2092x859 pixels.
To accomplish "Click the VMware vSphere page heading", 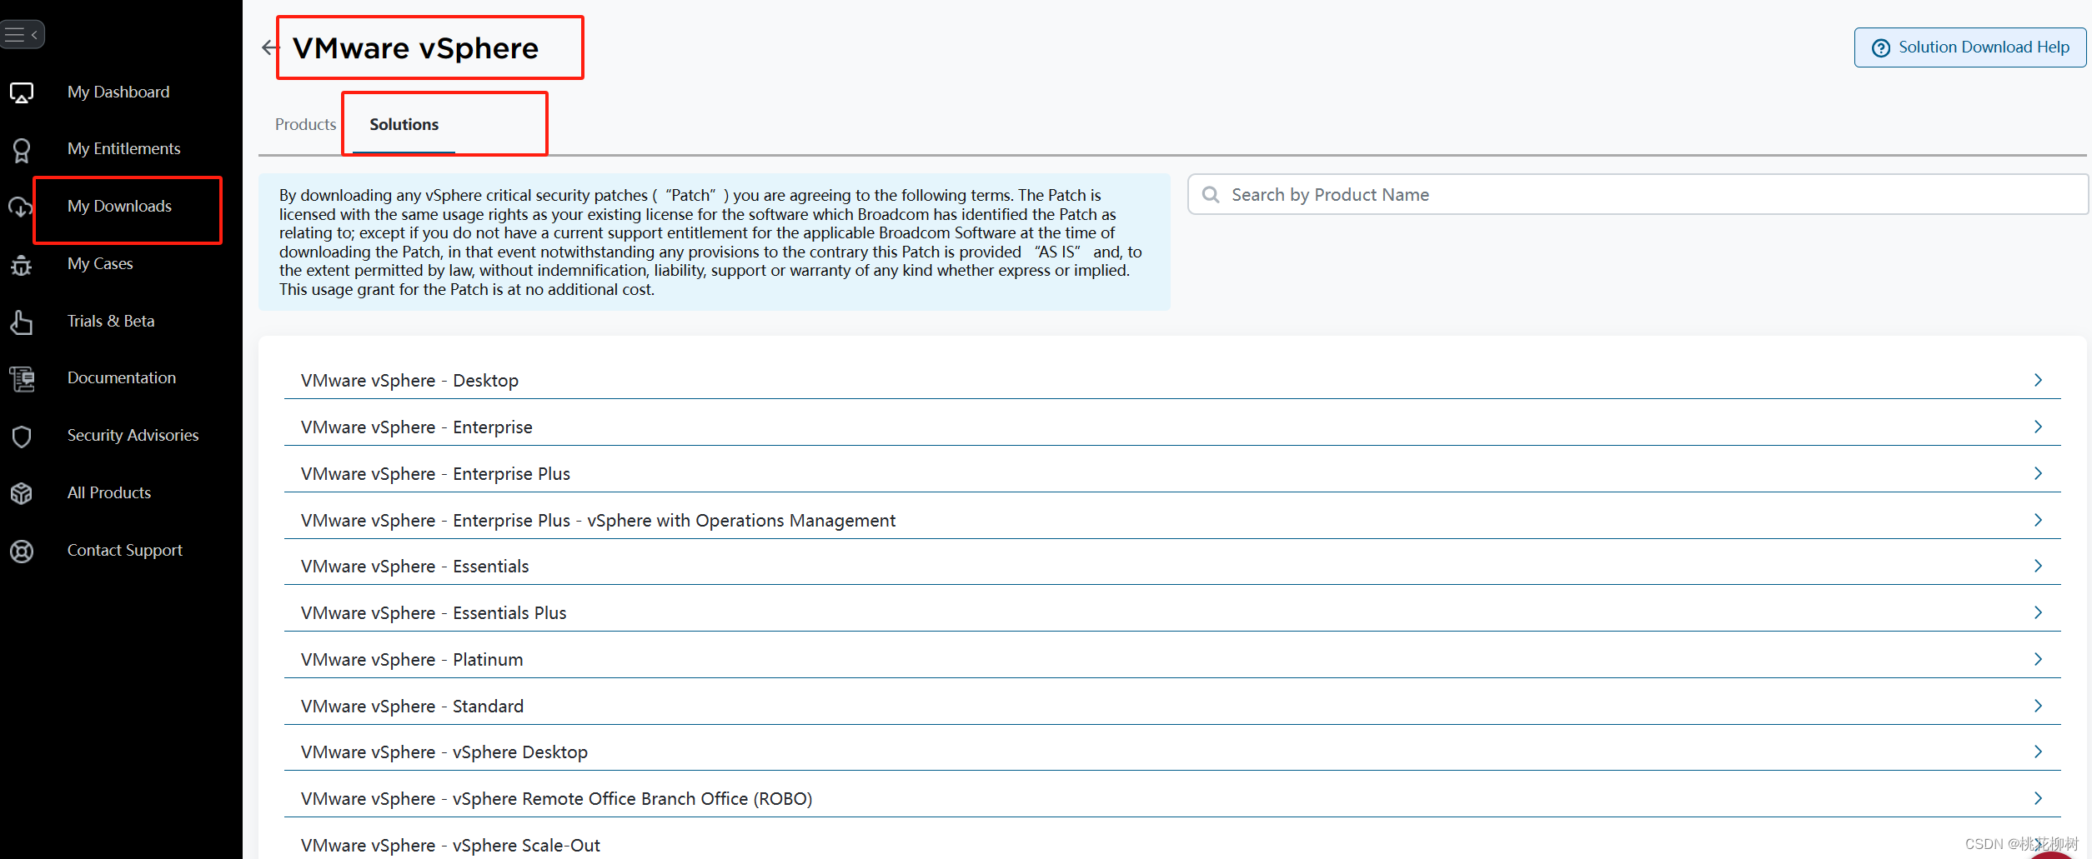I will tap(415, 48).
